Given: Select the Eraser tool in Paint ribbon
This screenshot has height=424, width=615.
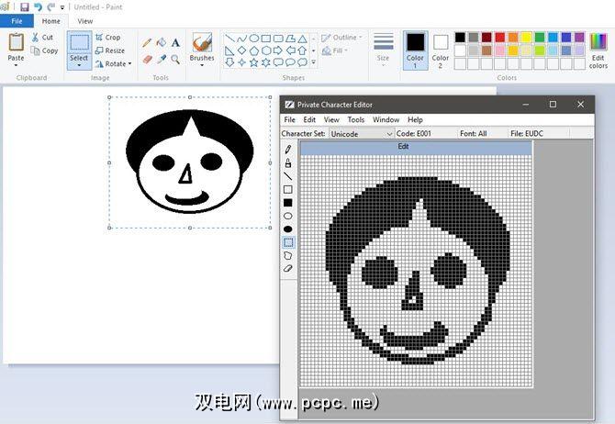Looking at the screenshot, I should 147,60.
